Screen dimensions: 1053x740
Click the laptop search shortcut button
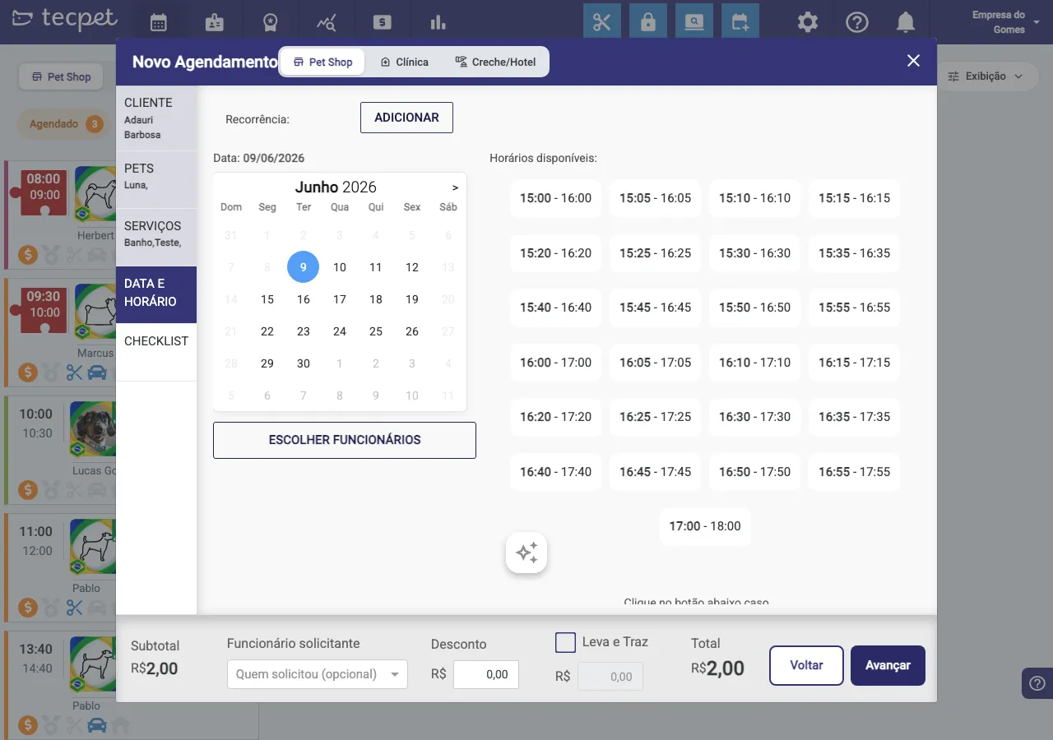pyautogui.click(x=694, y=21)
